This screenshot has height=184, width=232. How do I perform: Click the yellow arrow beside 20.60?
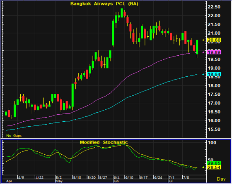pos(203,40)
